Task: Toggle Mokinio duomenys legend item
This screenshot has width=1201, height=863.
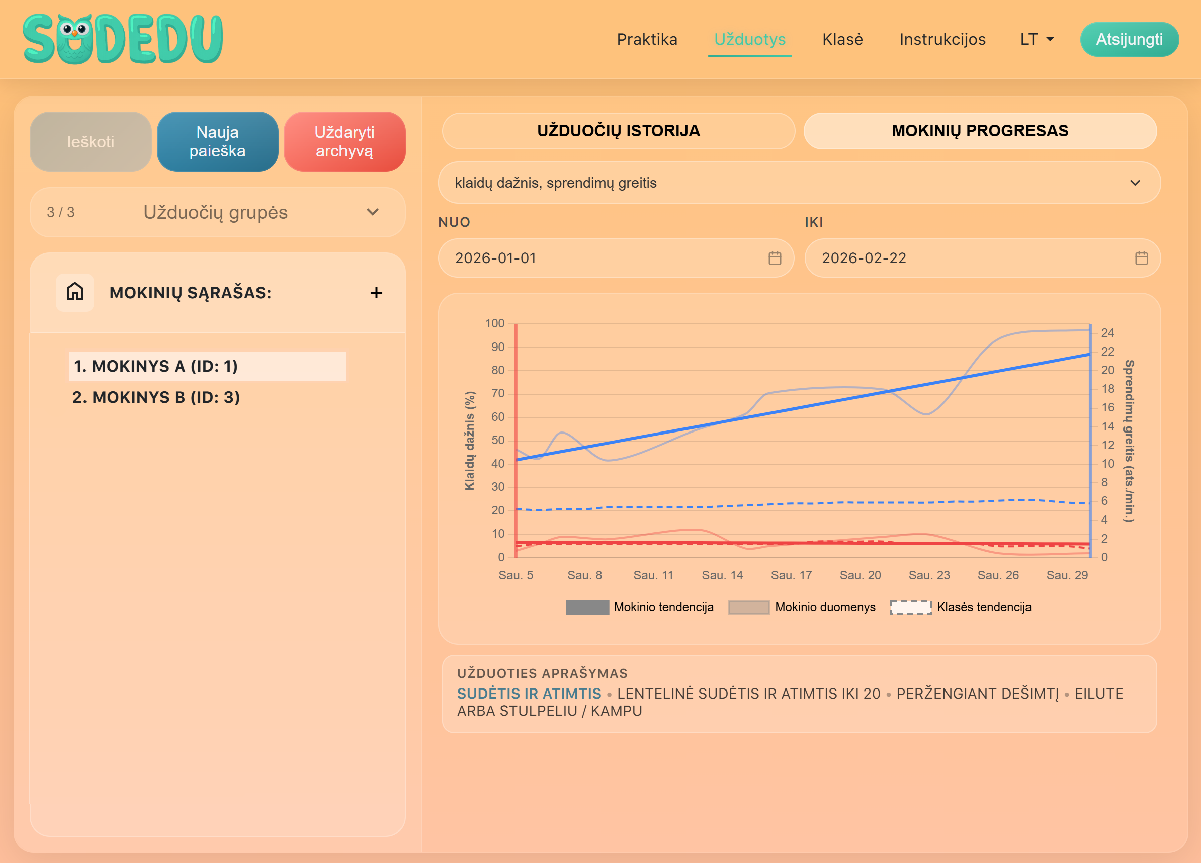Action: (801, 607)
